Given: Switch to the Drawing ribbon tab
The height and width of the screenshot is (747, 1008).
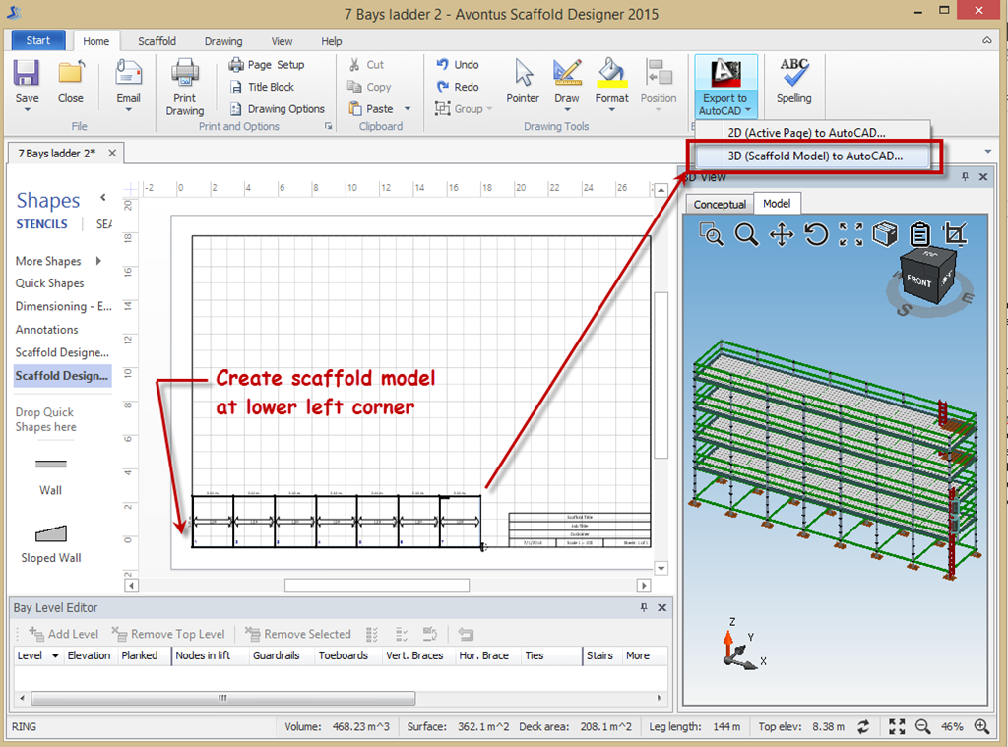Looking at the screenshot, I should click(223, 41).
